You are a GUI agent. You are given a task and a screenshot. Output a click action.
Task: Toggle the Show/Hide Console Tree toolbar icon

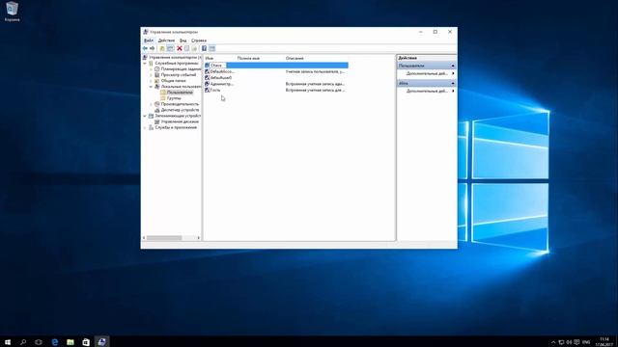coord(170,48)
